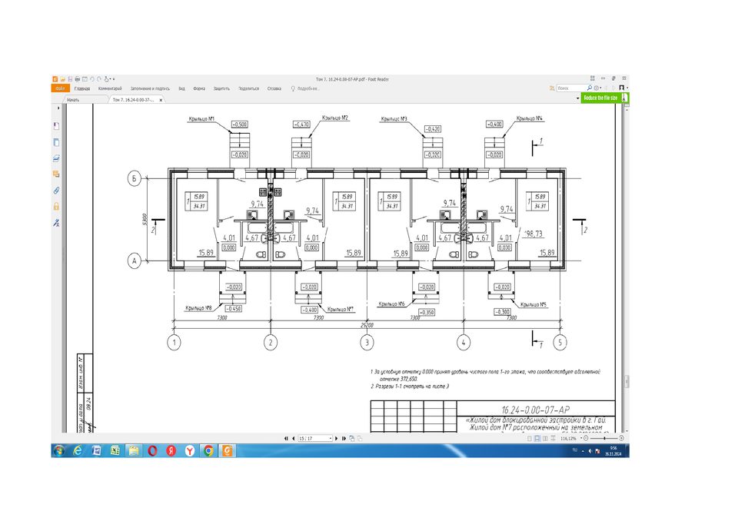Go to the previous page arrow
The height and width of the screenshot is (521, 738).
point(293,438)
